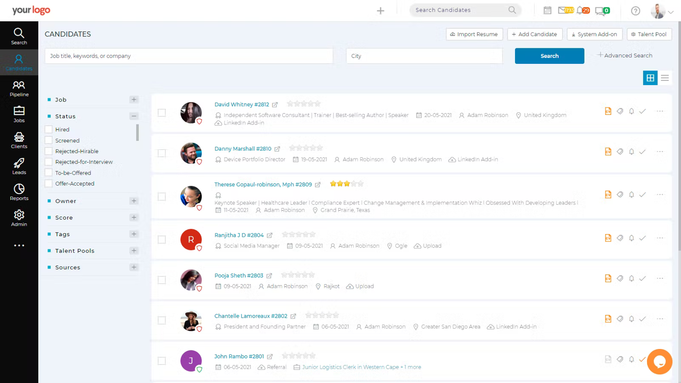Open the calendar icon in top bar
Viewport: 681px width, 383px height.
pos(547,10)
